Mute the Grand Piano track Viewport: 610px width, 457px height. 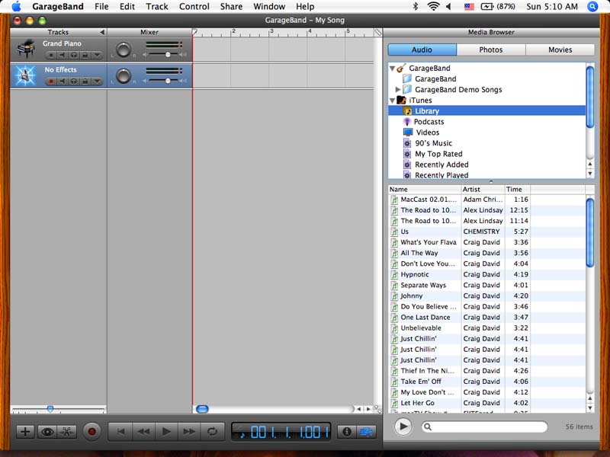63,55
